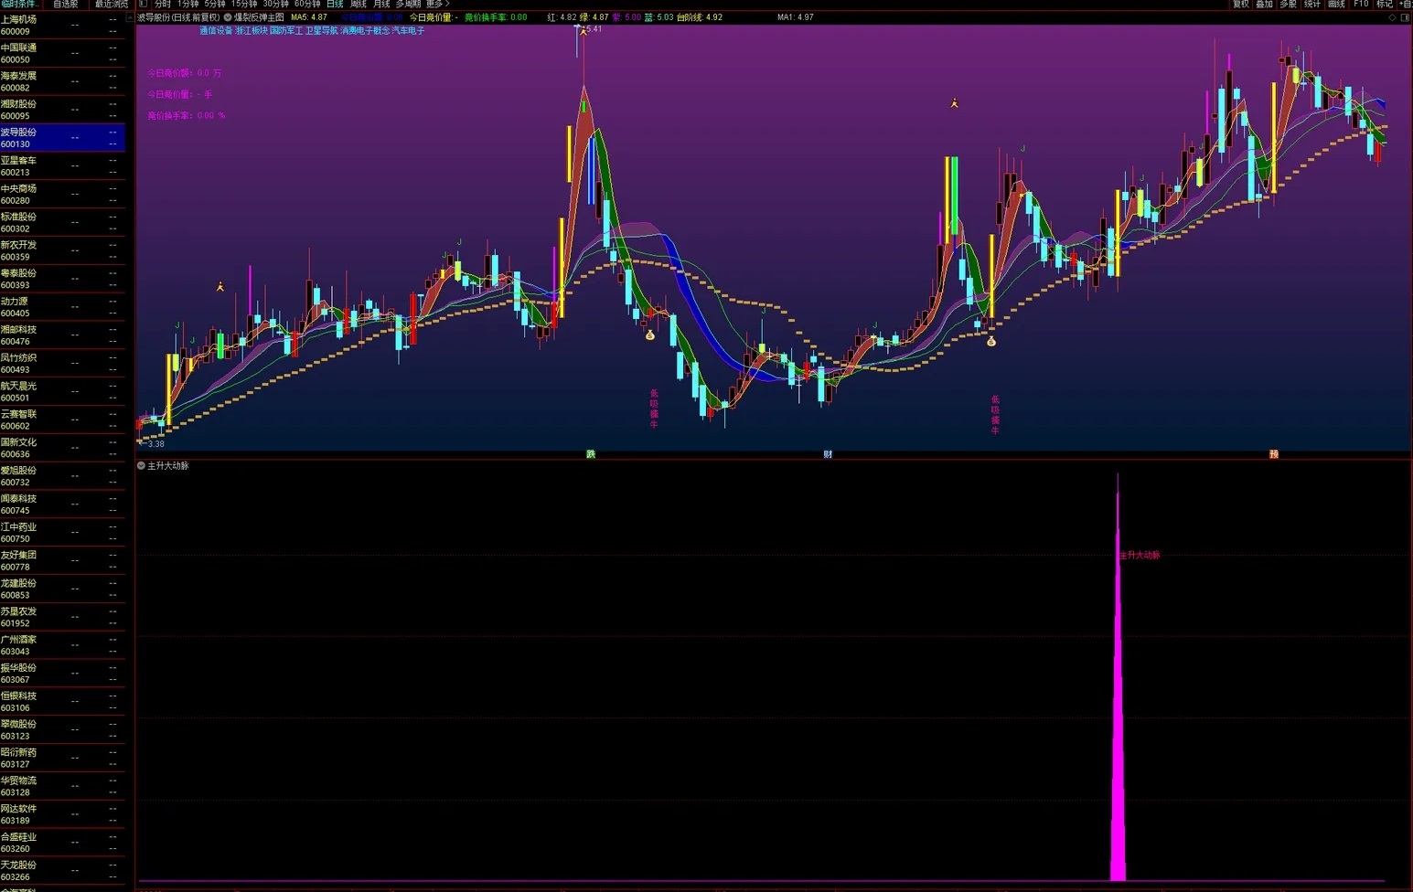Select 友好集团 600778 in the stock list

62,561
